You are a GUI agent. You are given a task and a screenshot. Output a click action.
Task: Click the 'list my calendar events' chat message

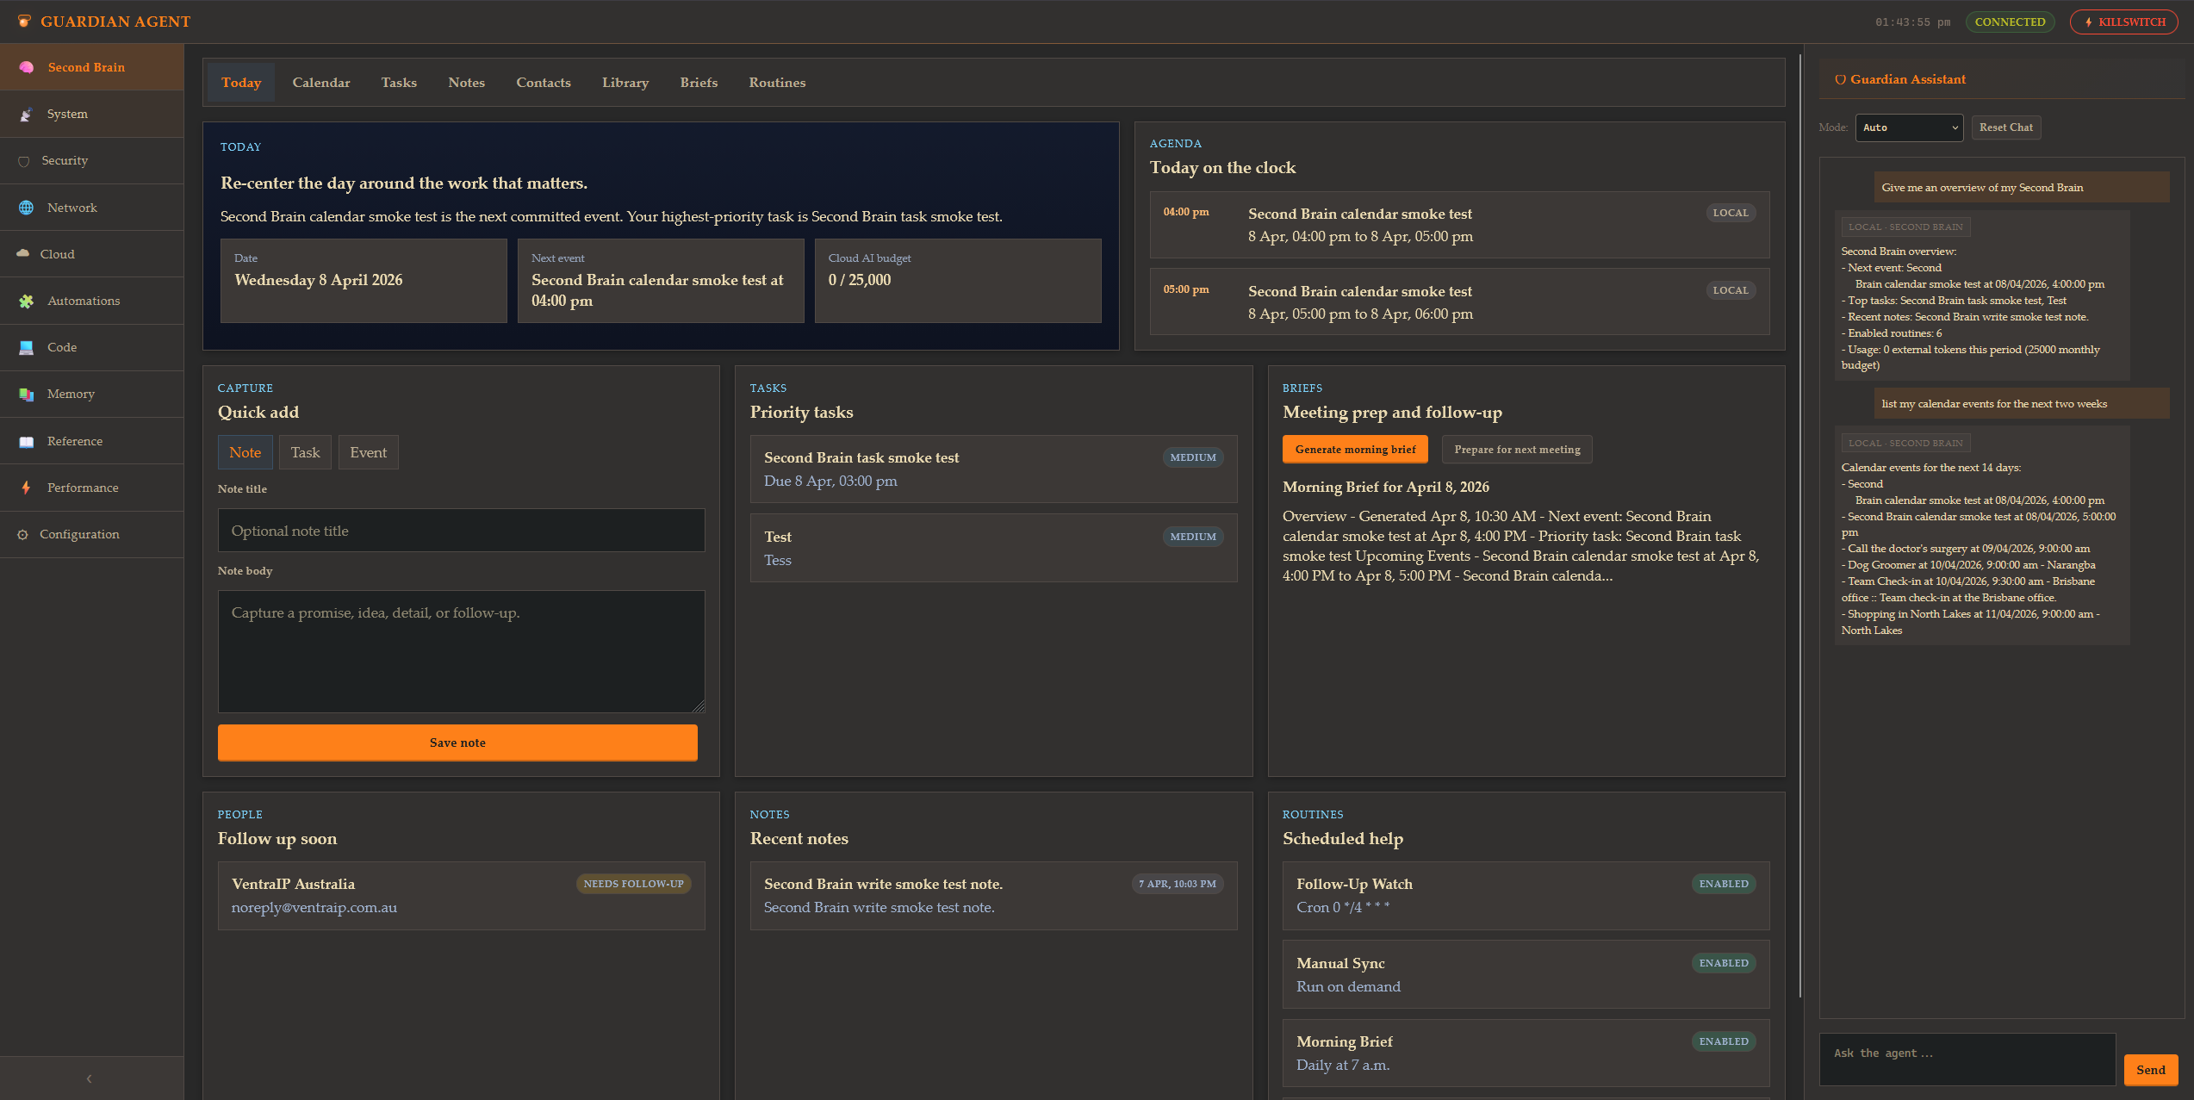[x=2021, y=404]
